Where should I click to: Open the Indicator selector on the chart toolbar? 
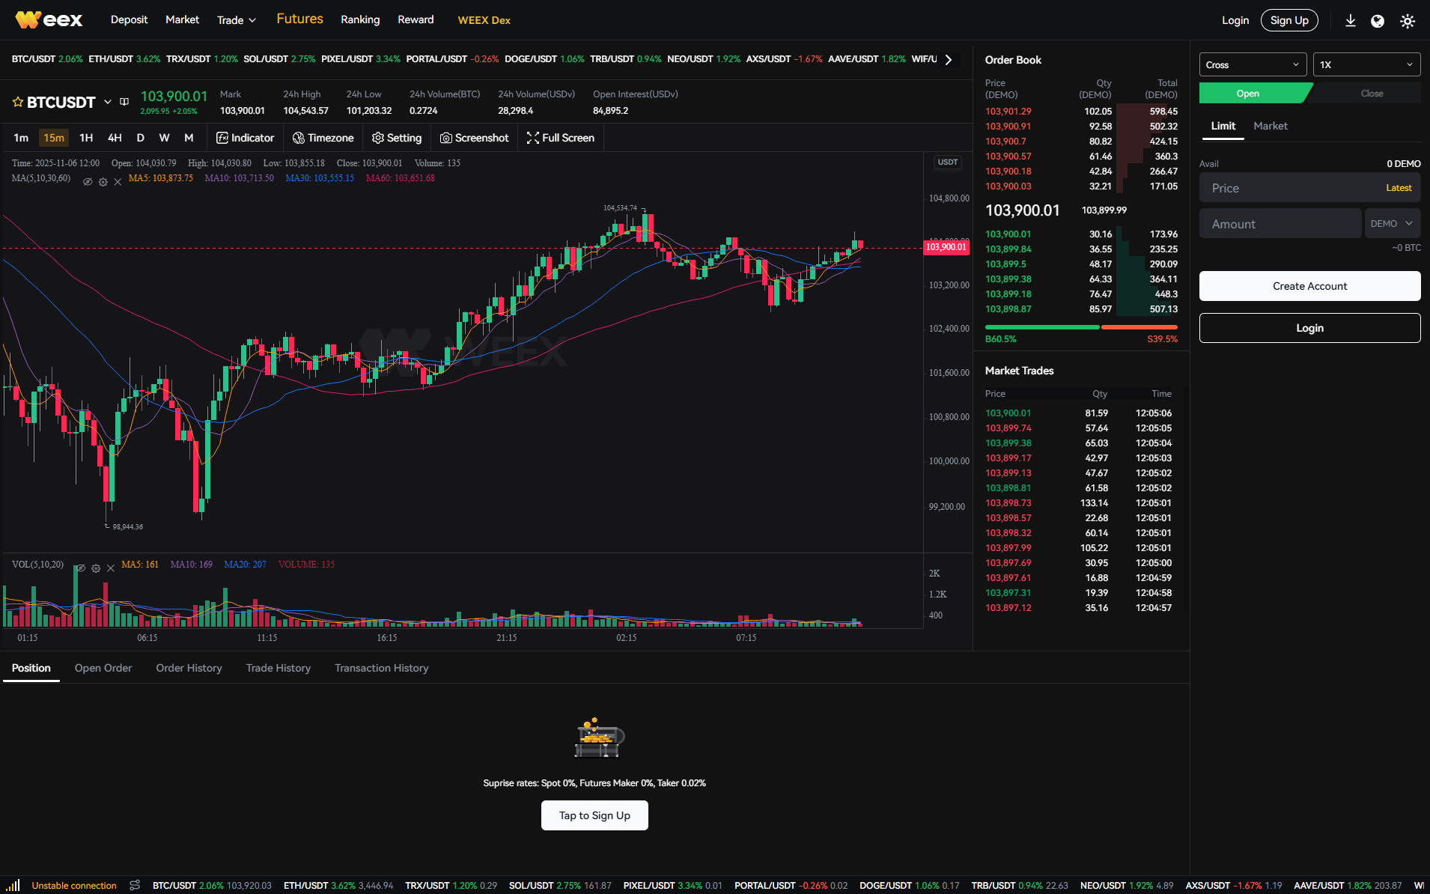[245, 138]
